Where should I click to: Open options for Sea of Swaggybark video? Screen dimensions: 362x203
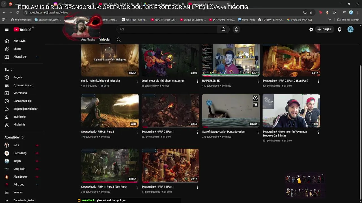(x=258, y=132)
